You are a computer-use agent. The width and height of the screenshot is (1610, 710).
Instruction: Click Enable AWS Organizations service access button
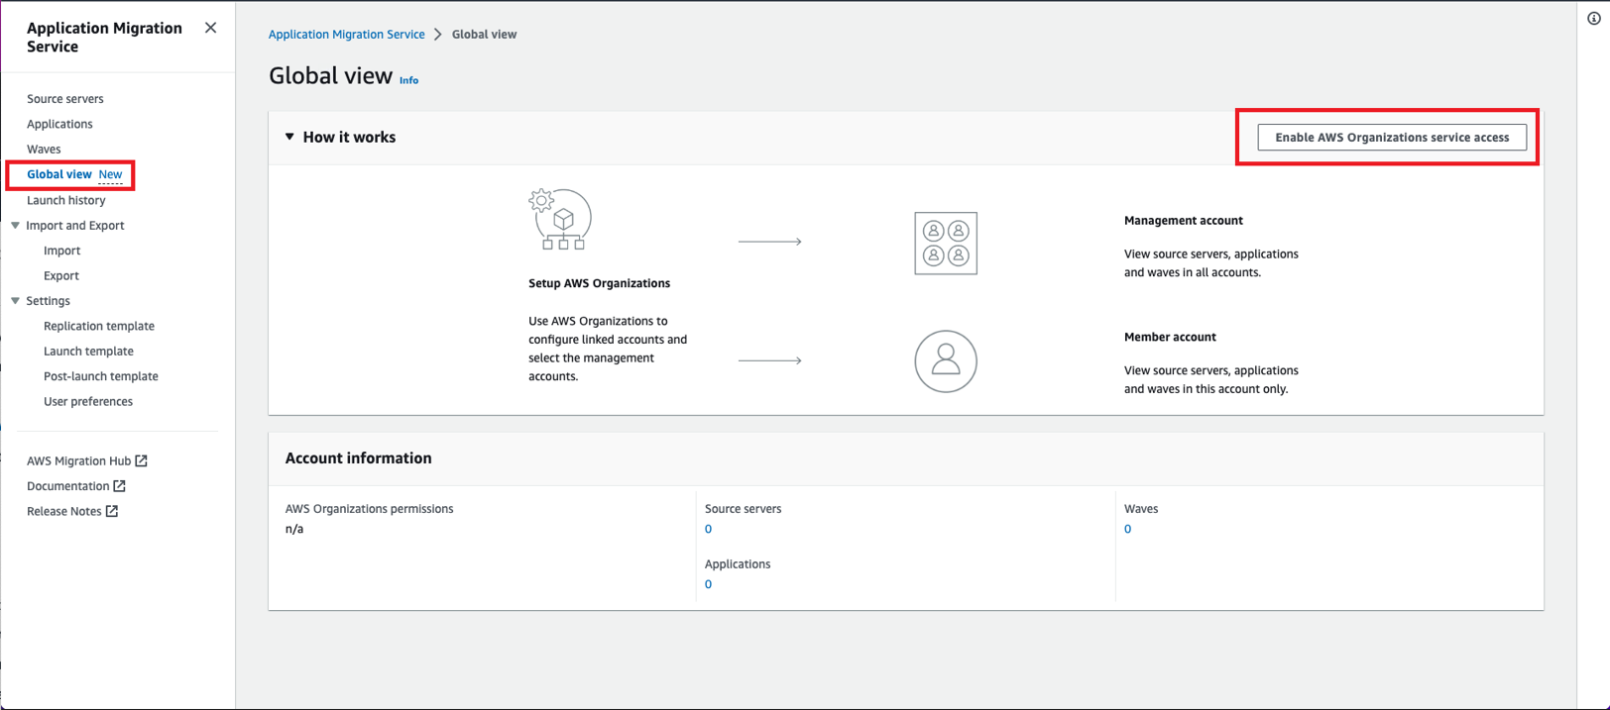1392,138
